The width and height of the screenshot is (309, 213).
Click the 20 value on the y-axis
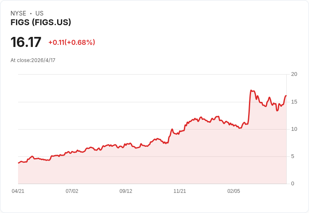(x=294, y=74)
